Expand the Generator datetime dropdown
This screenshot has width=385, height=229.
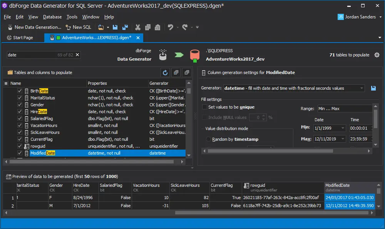(x=362, y=88)
